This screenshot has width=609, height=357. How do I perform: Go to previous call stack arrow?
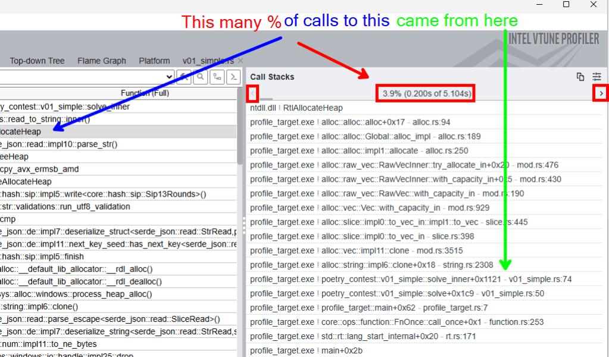pos(253,94)
